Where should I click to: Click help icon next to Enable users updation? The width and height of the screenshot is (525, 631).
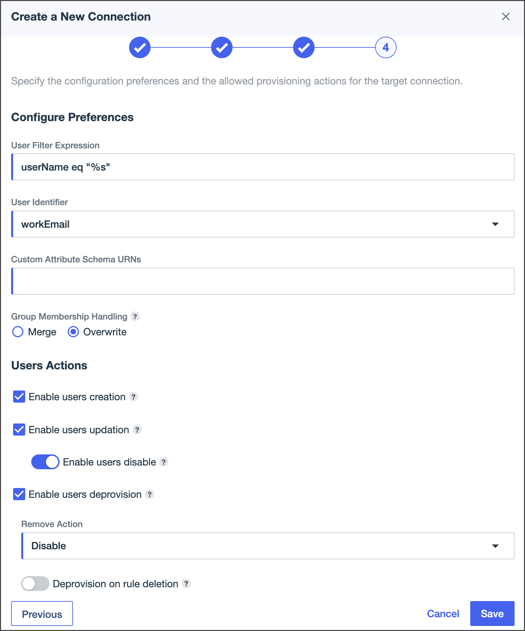coord(137,430)
